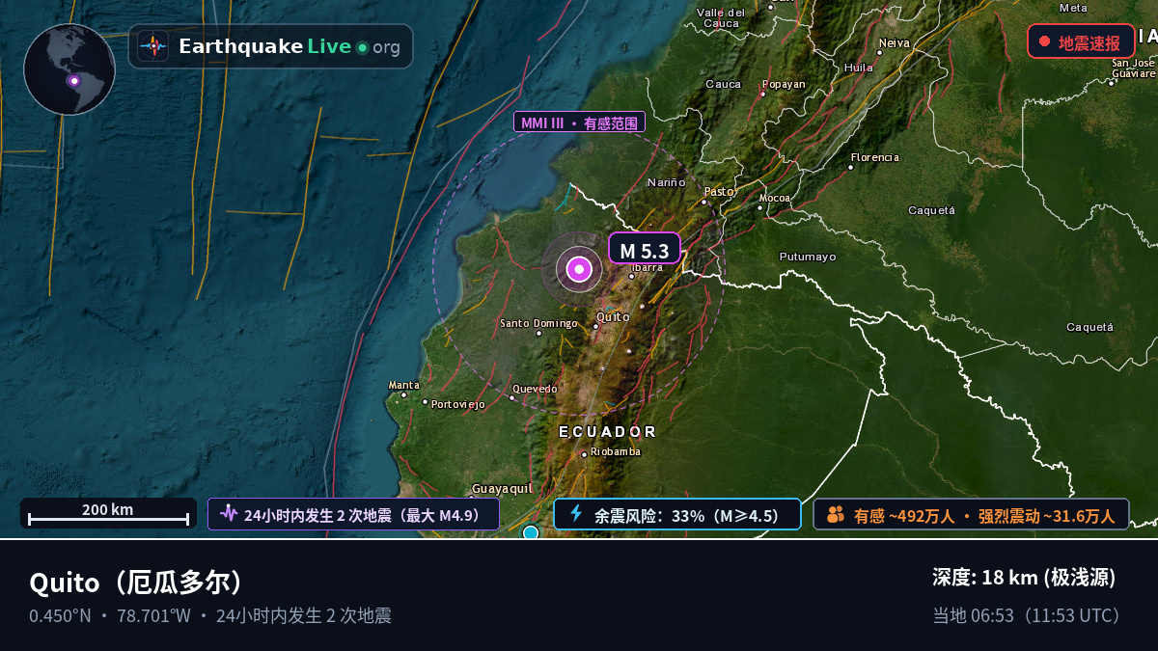Click the Florencia city label
Screen dimensions: 1158x651
tap(875, 157)
